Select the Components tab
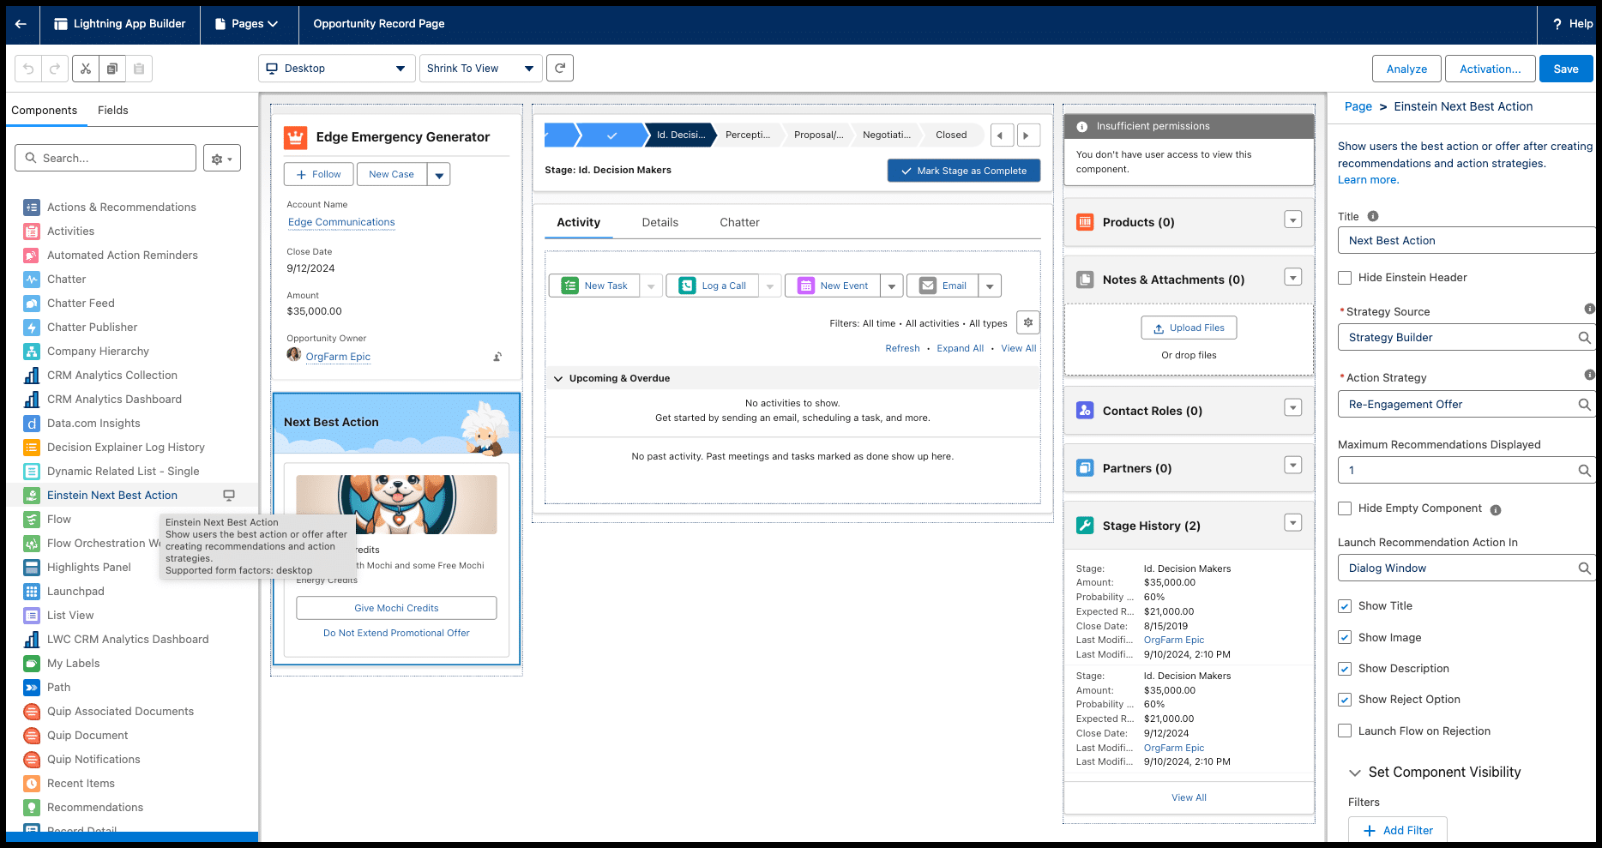Viewport: 1602px width, 848px height. click(x=45, y=111)
